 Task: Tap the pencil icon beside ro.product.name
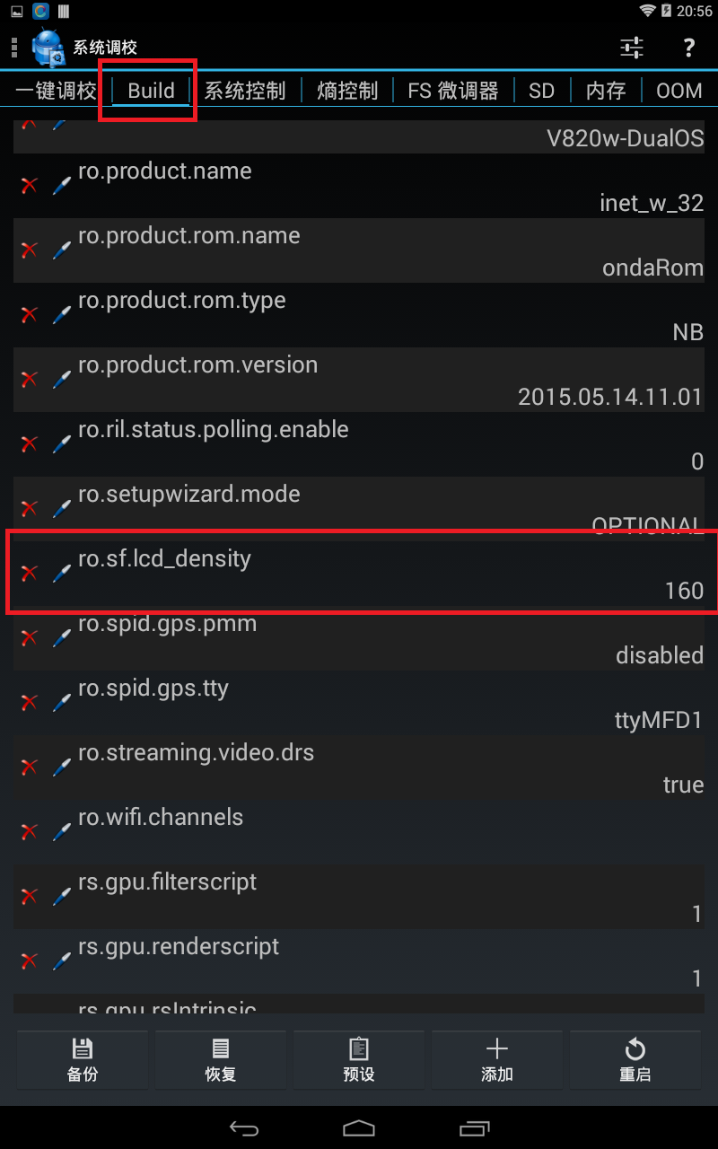(x=61, y=185)
